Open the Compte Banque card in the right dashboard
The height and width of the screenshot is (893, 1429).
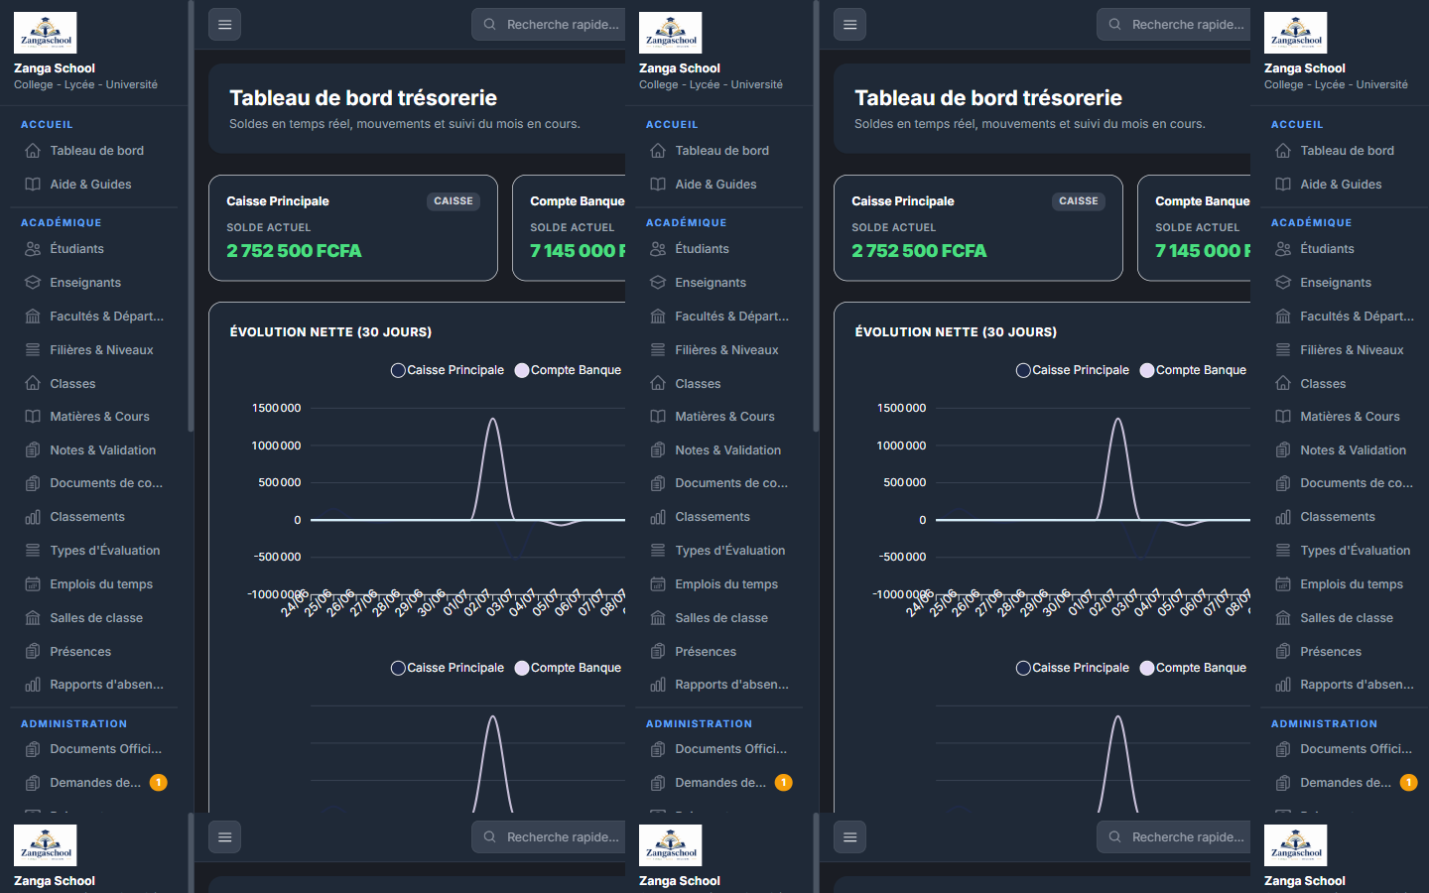[1194, 228]
